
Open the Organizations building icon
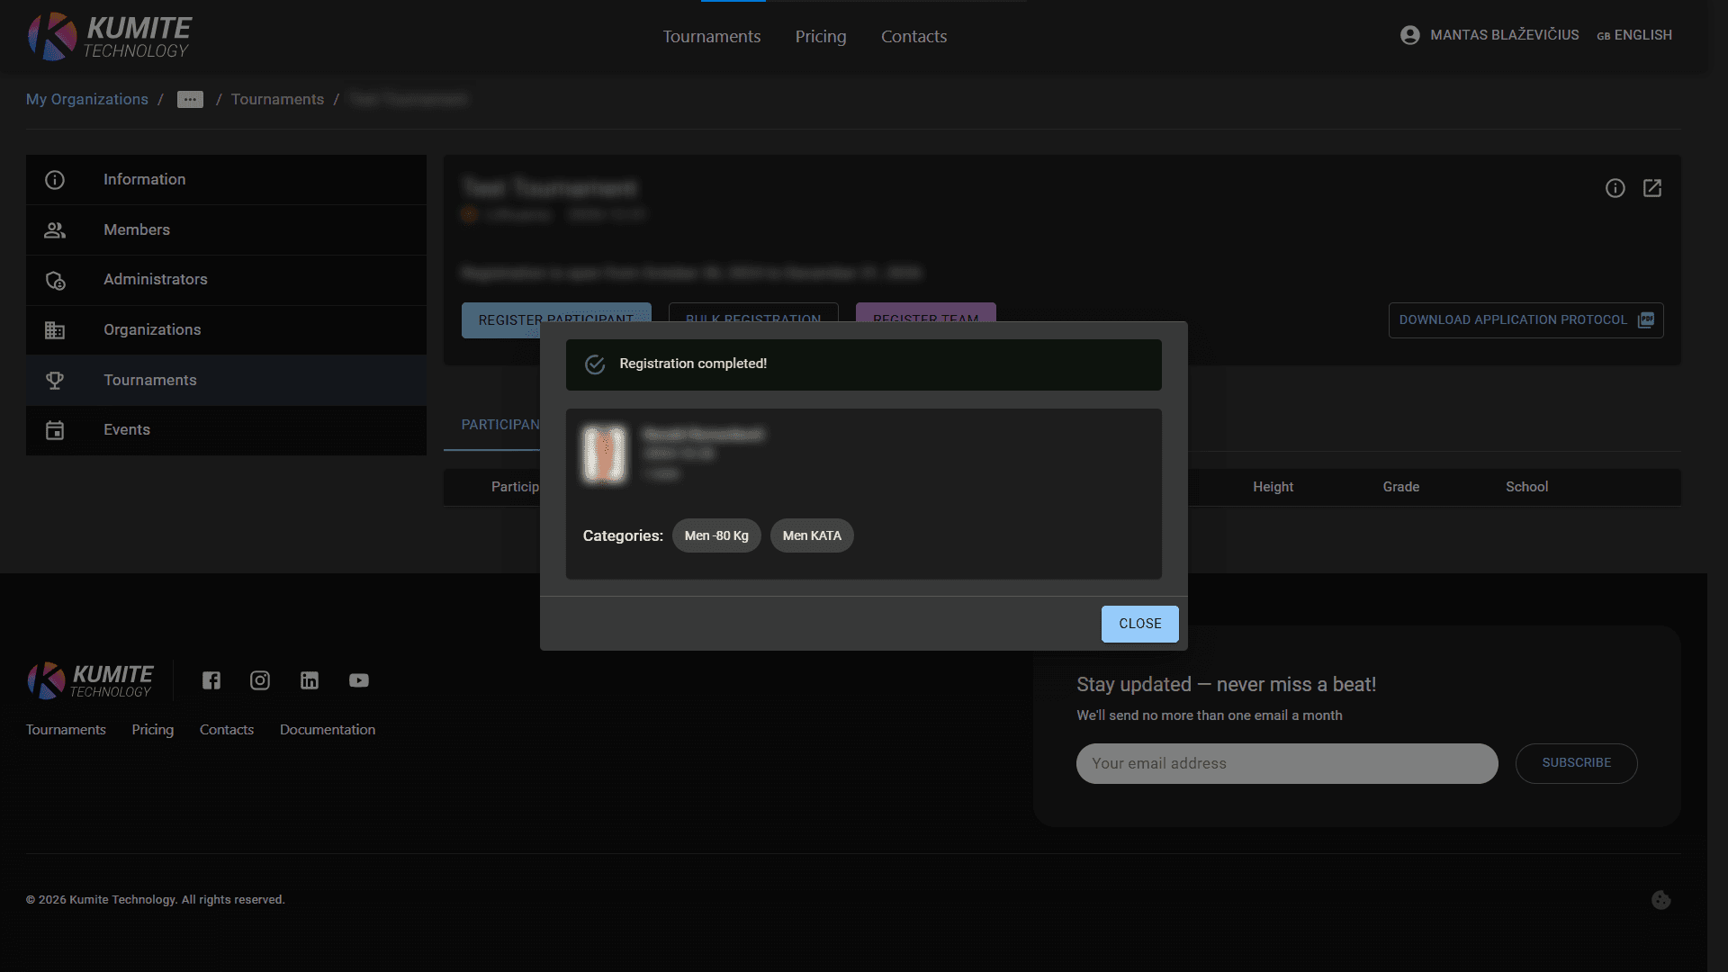(55, 329)
